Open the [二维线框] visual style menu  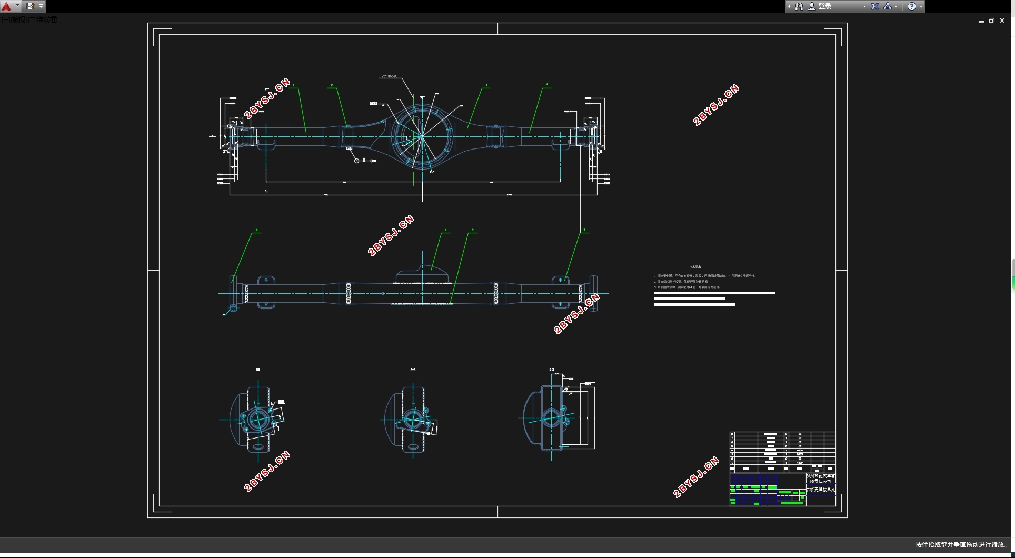pos(43,20)
